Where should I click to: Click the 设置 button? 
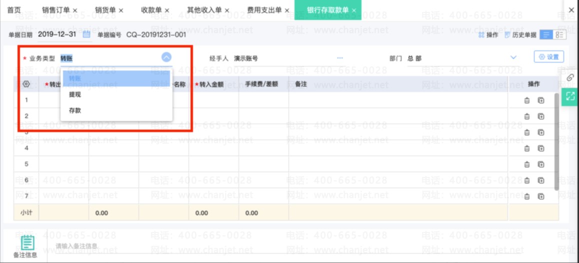pyautogui.click(x=548, y=57)
